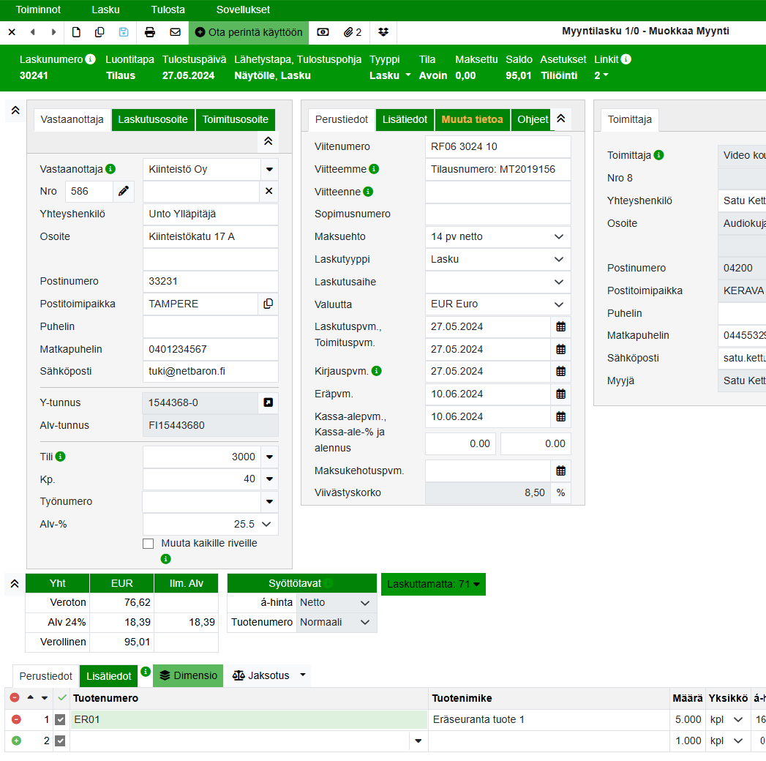Click the pencil edit icon beside Nro 586

point(124,191)
